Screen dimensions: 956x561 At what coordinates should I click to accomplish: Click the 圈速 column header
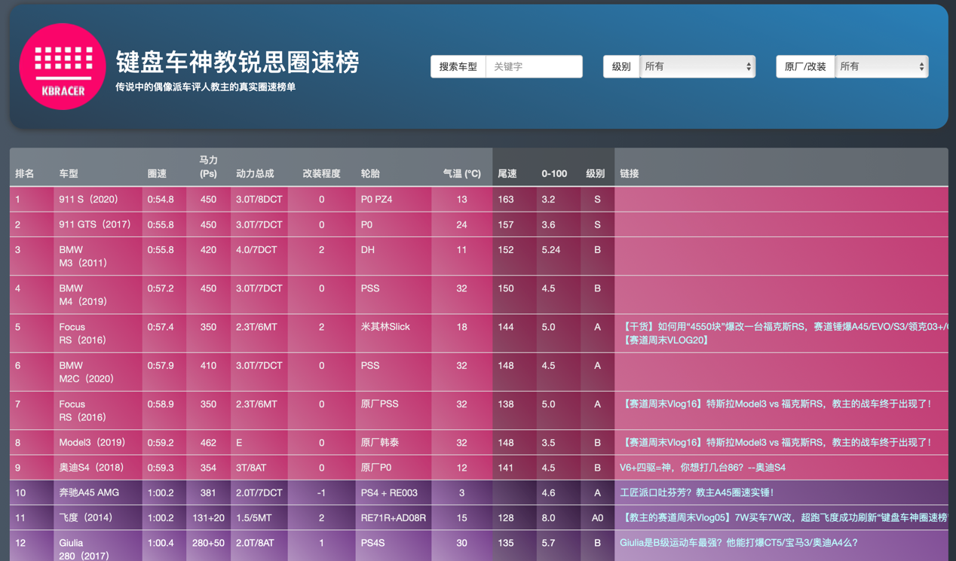coord(157,173)
